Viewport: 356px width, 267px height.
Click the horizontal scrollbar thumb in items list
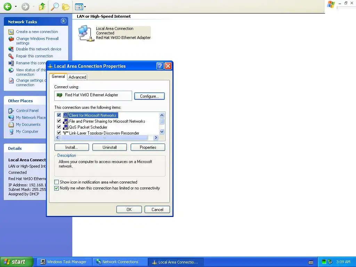(104, 138)
